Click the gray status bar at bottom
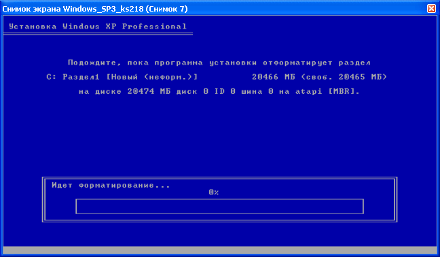 [x=220, y=250]
